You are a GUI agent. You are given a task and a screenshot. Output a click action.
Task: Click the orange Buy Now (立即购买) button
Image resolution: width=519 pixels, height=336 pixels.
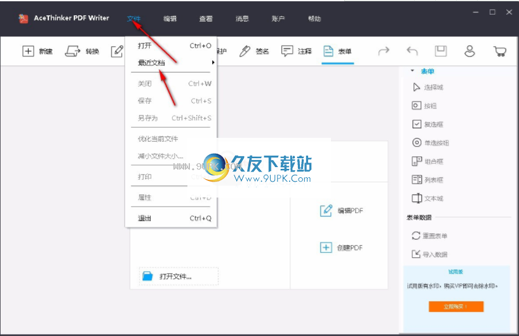(455, 307)
